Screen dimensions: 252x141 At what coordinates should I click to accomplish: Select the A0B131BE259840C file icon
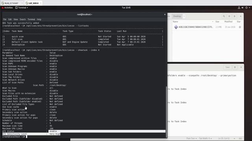176,27
